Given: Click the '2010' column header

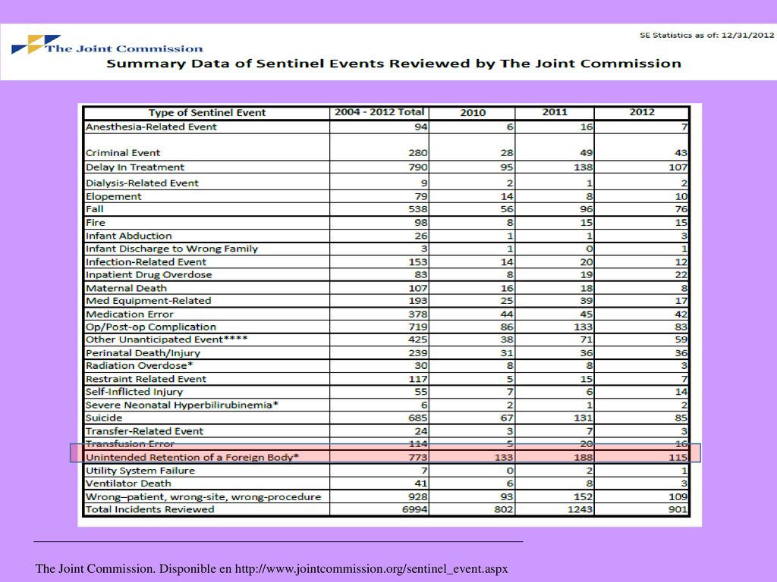Looking at the screenshot, I should (x=473, y=112).
